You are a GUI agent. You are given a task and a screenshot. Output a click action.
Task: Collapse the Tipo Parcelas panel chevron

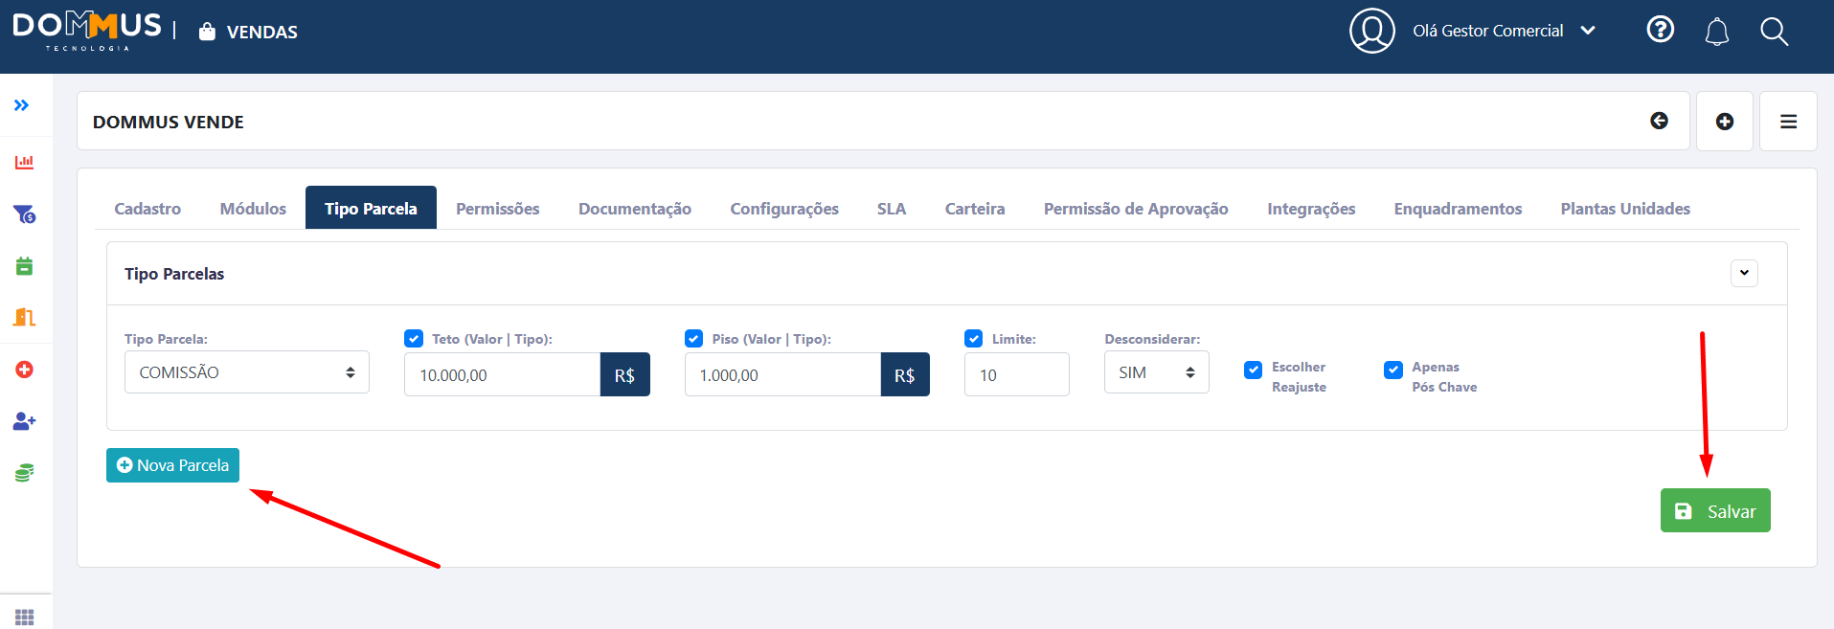1744,273
